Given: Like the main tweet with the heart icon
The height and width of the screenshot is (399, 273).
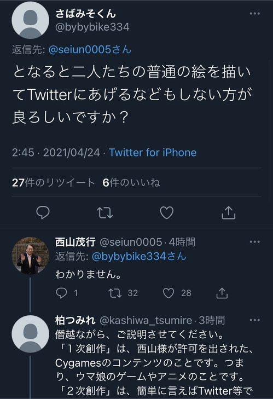Looking at the screenshot, I should (167, 212).
